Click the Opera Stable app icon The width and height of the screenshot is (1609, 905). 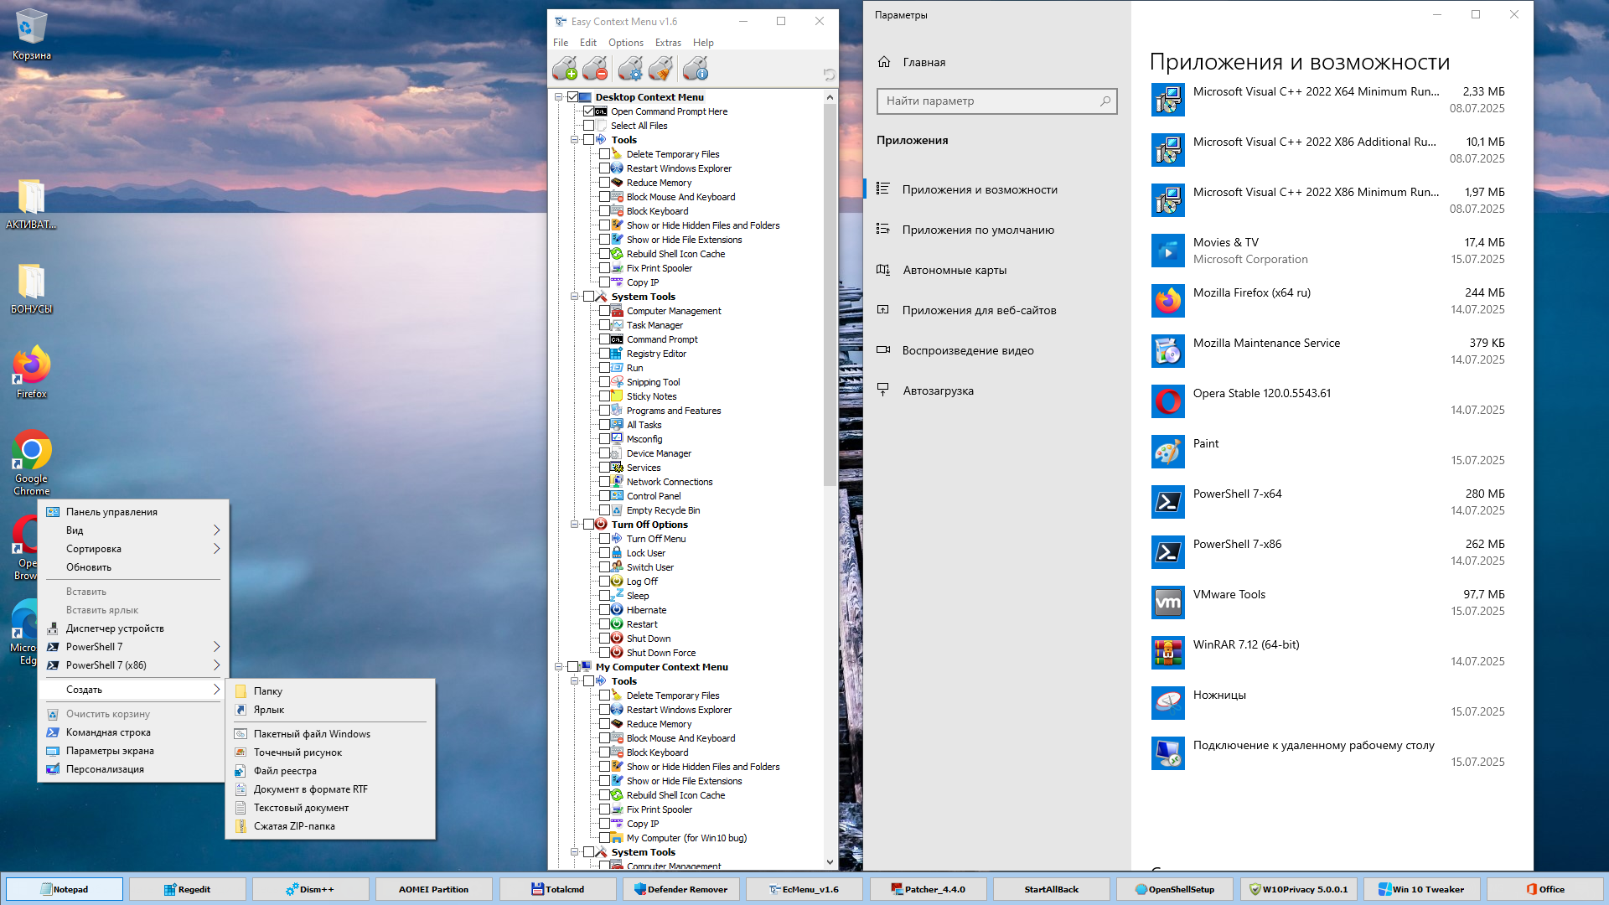[x=1168, y=401]
